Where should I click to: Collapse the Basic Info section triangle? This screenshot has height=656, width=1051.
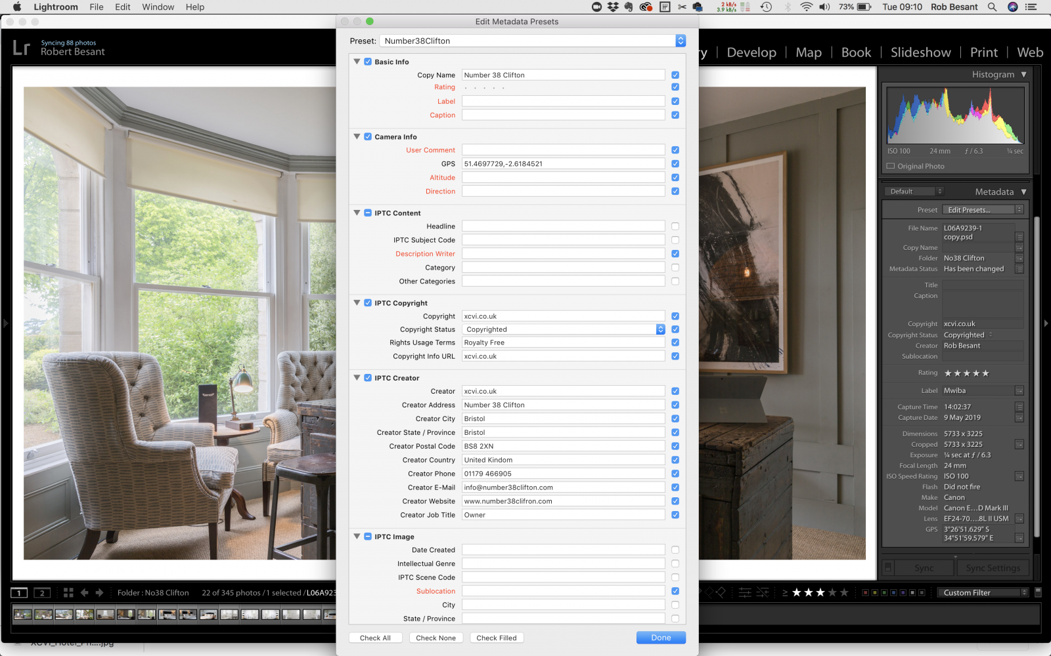357,62
